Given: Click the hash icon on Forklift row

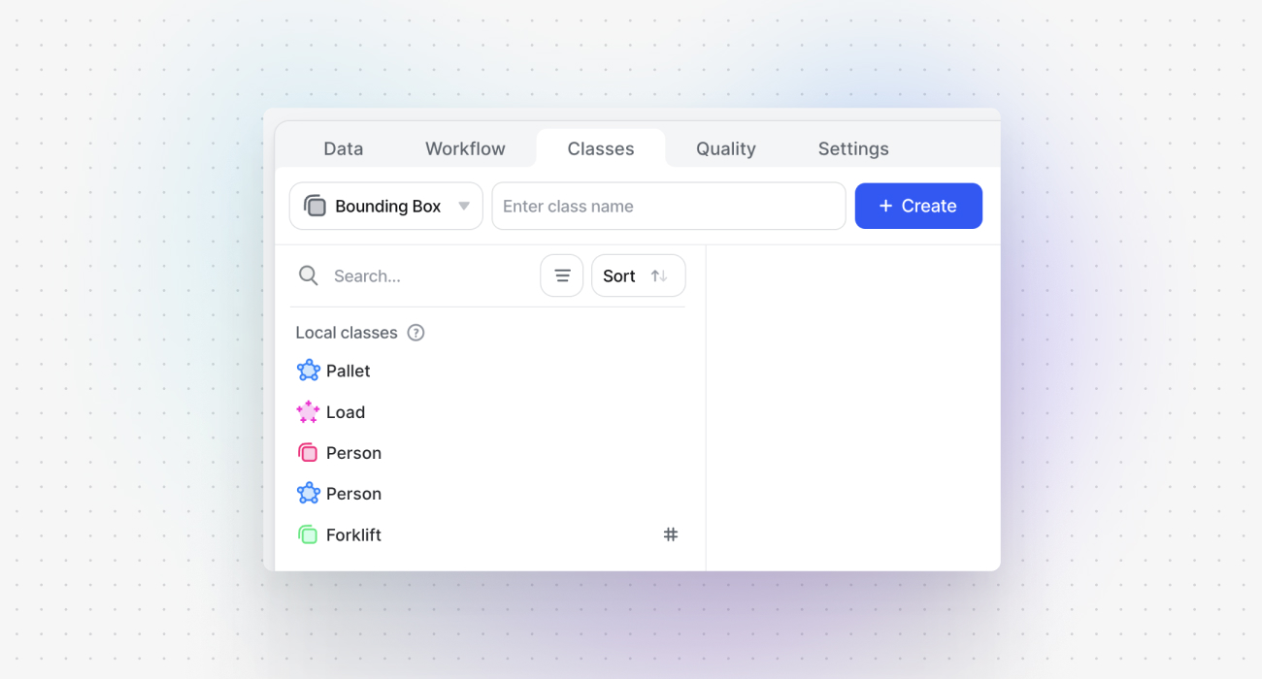Looking at the screenshot, I should (671, 534).
